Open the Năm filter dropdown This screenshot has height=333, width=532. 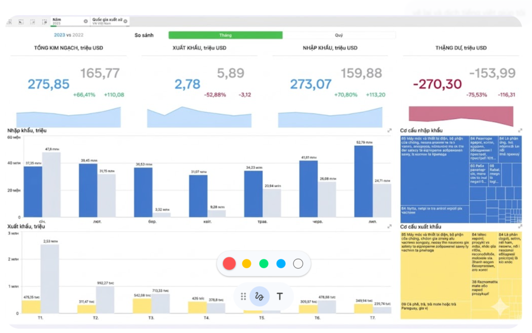68,21
